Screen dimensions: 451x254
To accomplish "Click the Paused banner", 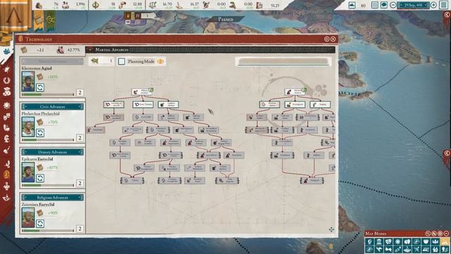I will (225, 19).
